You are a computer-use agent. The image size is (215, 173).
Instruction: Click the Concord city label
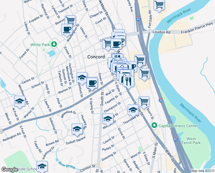(96, 57)
